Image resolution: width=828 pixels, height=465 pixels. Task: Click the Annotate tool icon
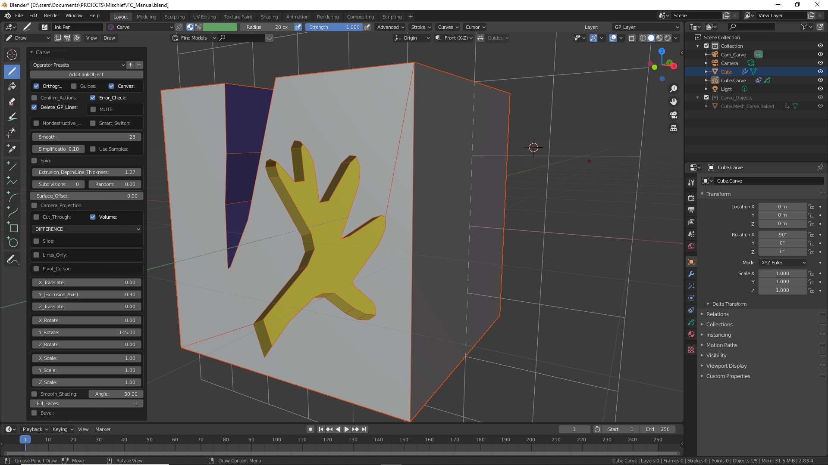pyautogui.click(x=12, y=260)
